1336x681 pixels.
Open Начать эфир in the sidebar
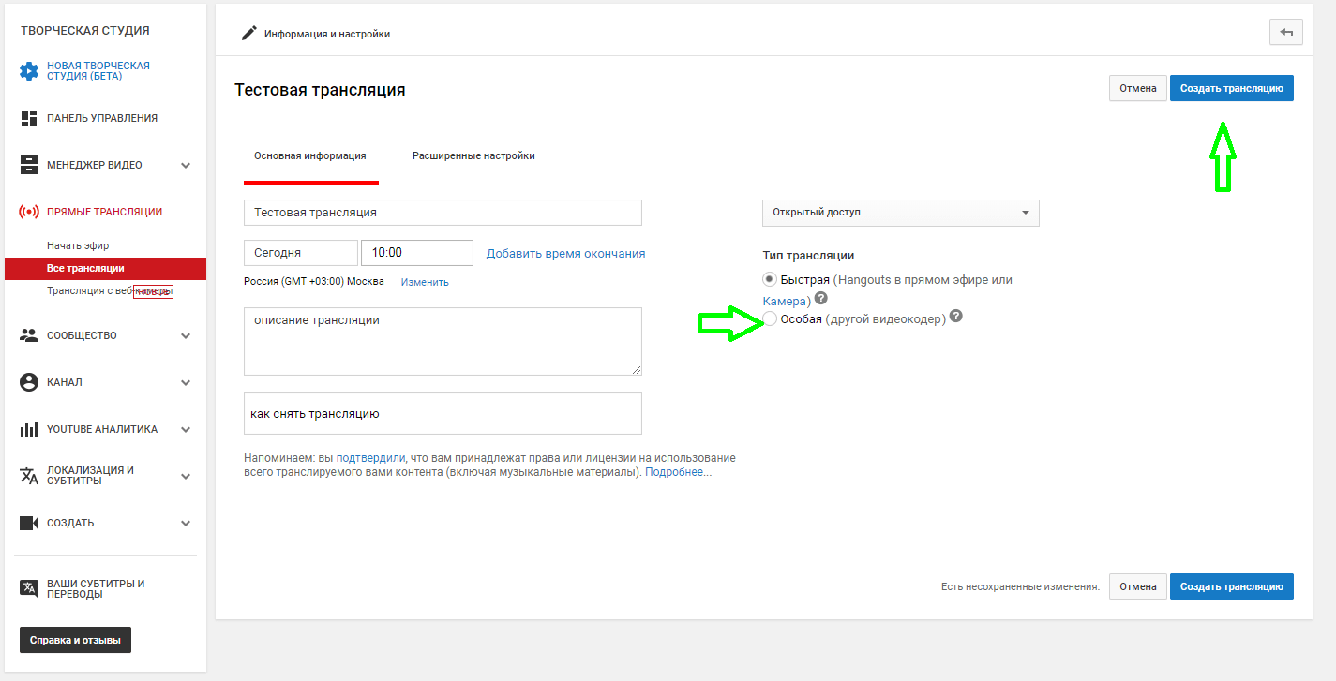[x=78, y=245]
